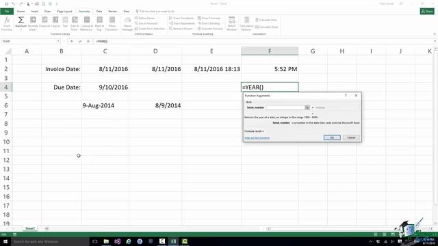The width and height of the screenshot is (438, 246).
Task: Select column F header
Action: pos(270,51)
